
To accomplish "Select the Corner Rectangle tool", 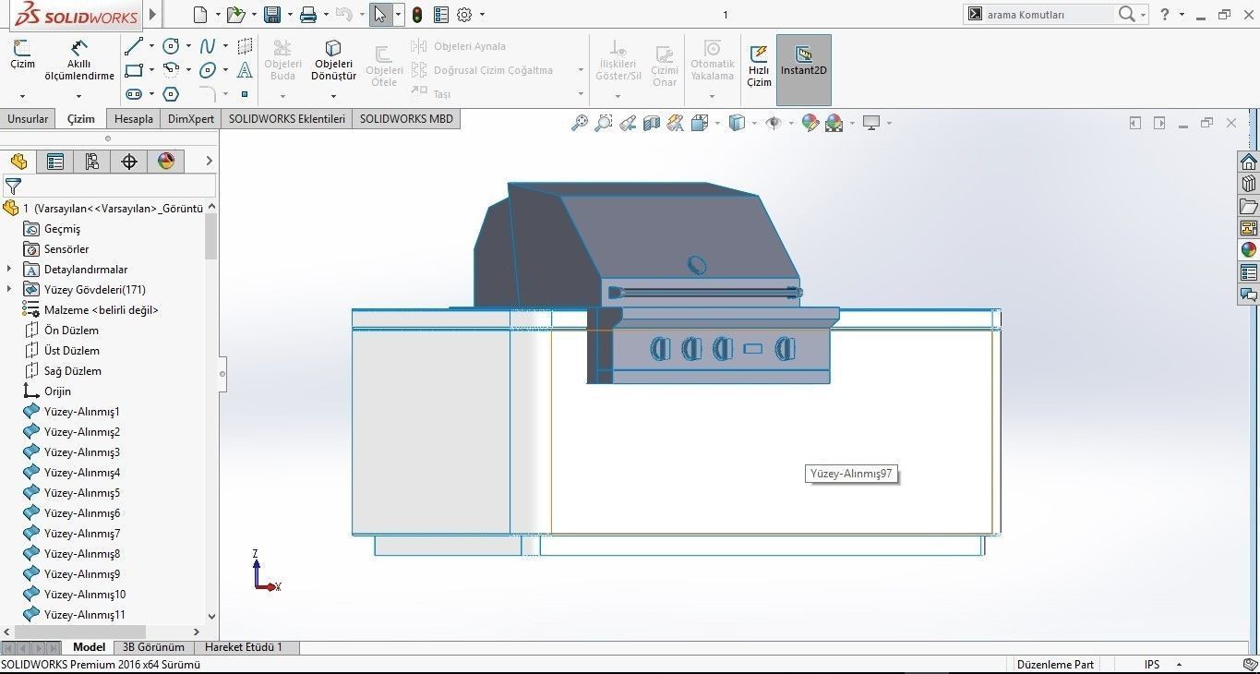I will pyautogui.click(x=134, y=70).
